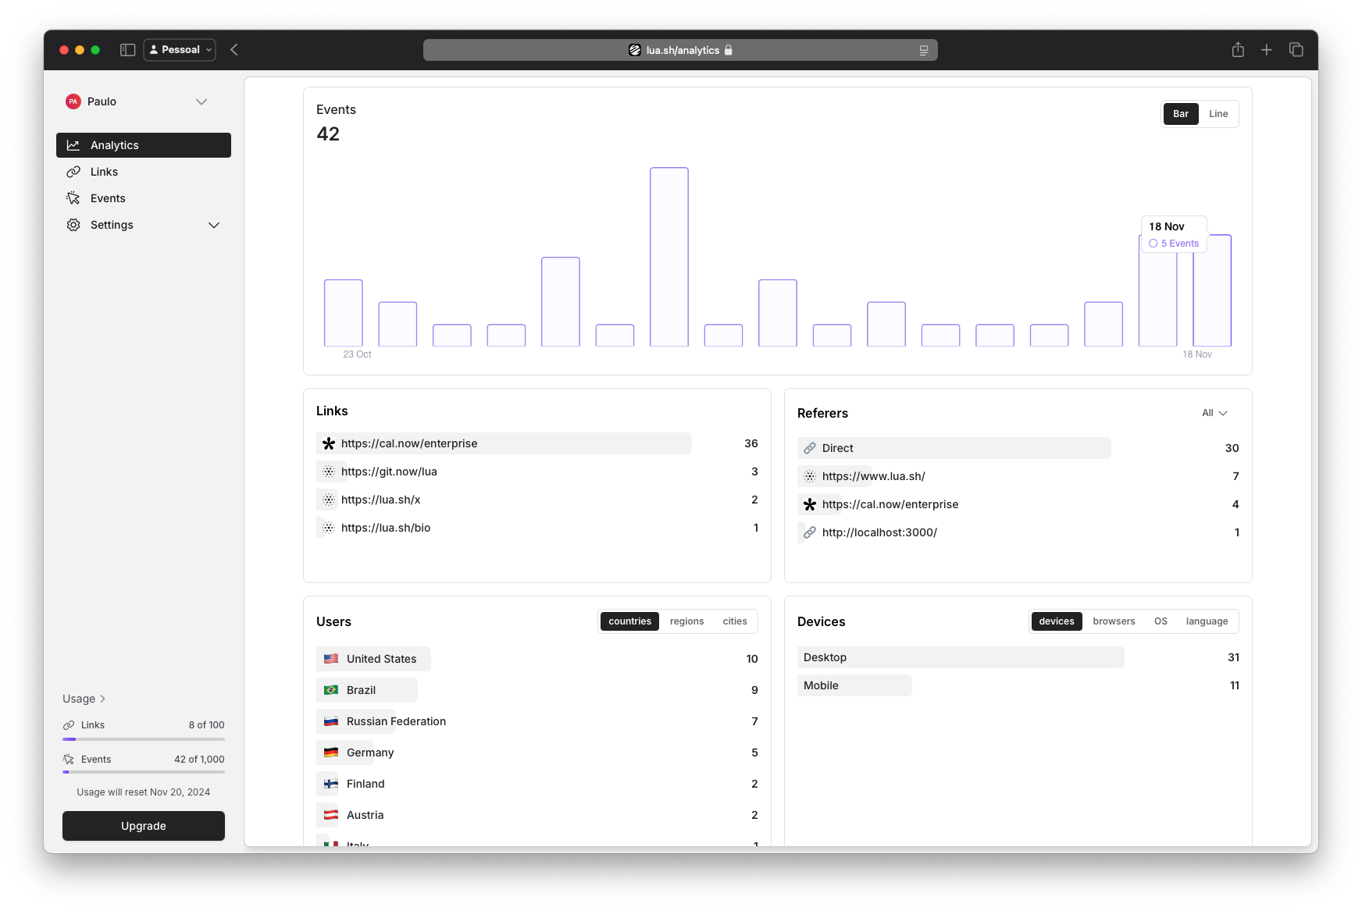Viewport: 1362px width, 911px height.
Task: Click cal.now/enterprise asterisk icon in Referers
Action: [810, 504]
